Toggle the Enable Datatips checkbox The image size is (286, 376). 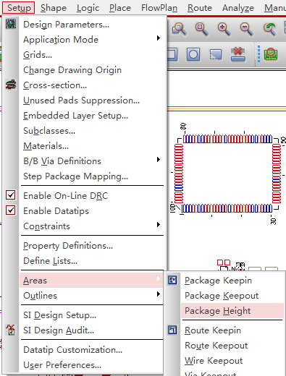tap(11, 210)
